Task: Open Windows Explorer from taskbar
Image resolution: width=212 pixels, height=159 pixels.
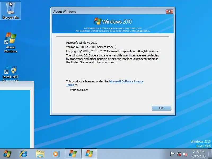Action: coord(40,154)
